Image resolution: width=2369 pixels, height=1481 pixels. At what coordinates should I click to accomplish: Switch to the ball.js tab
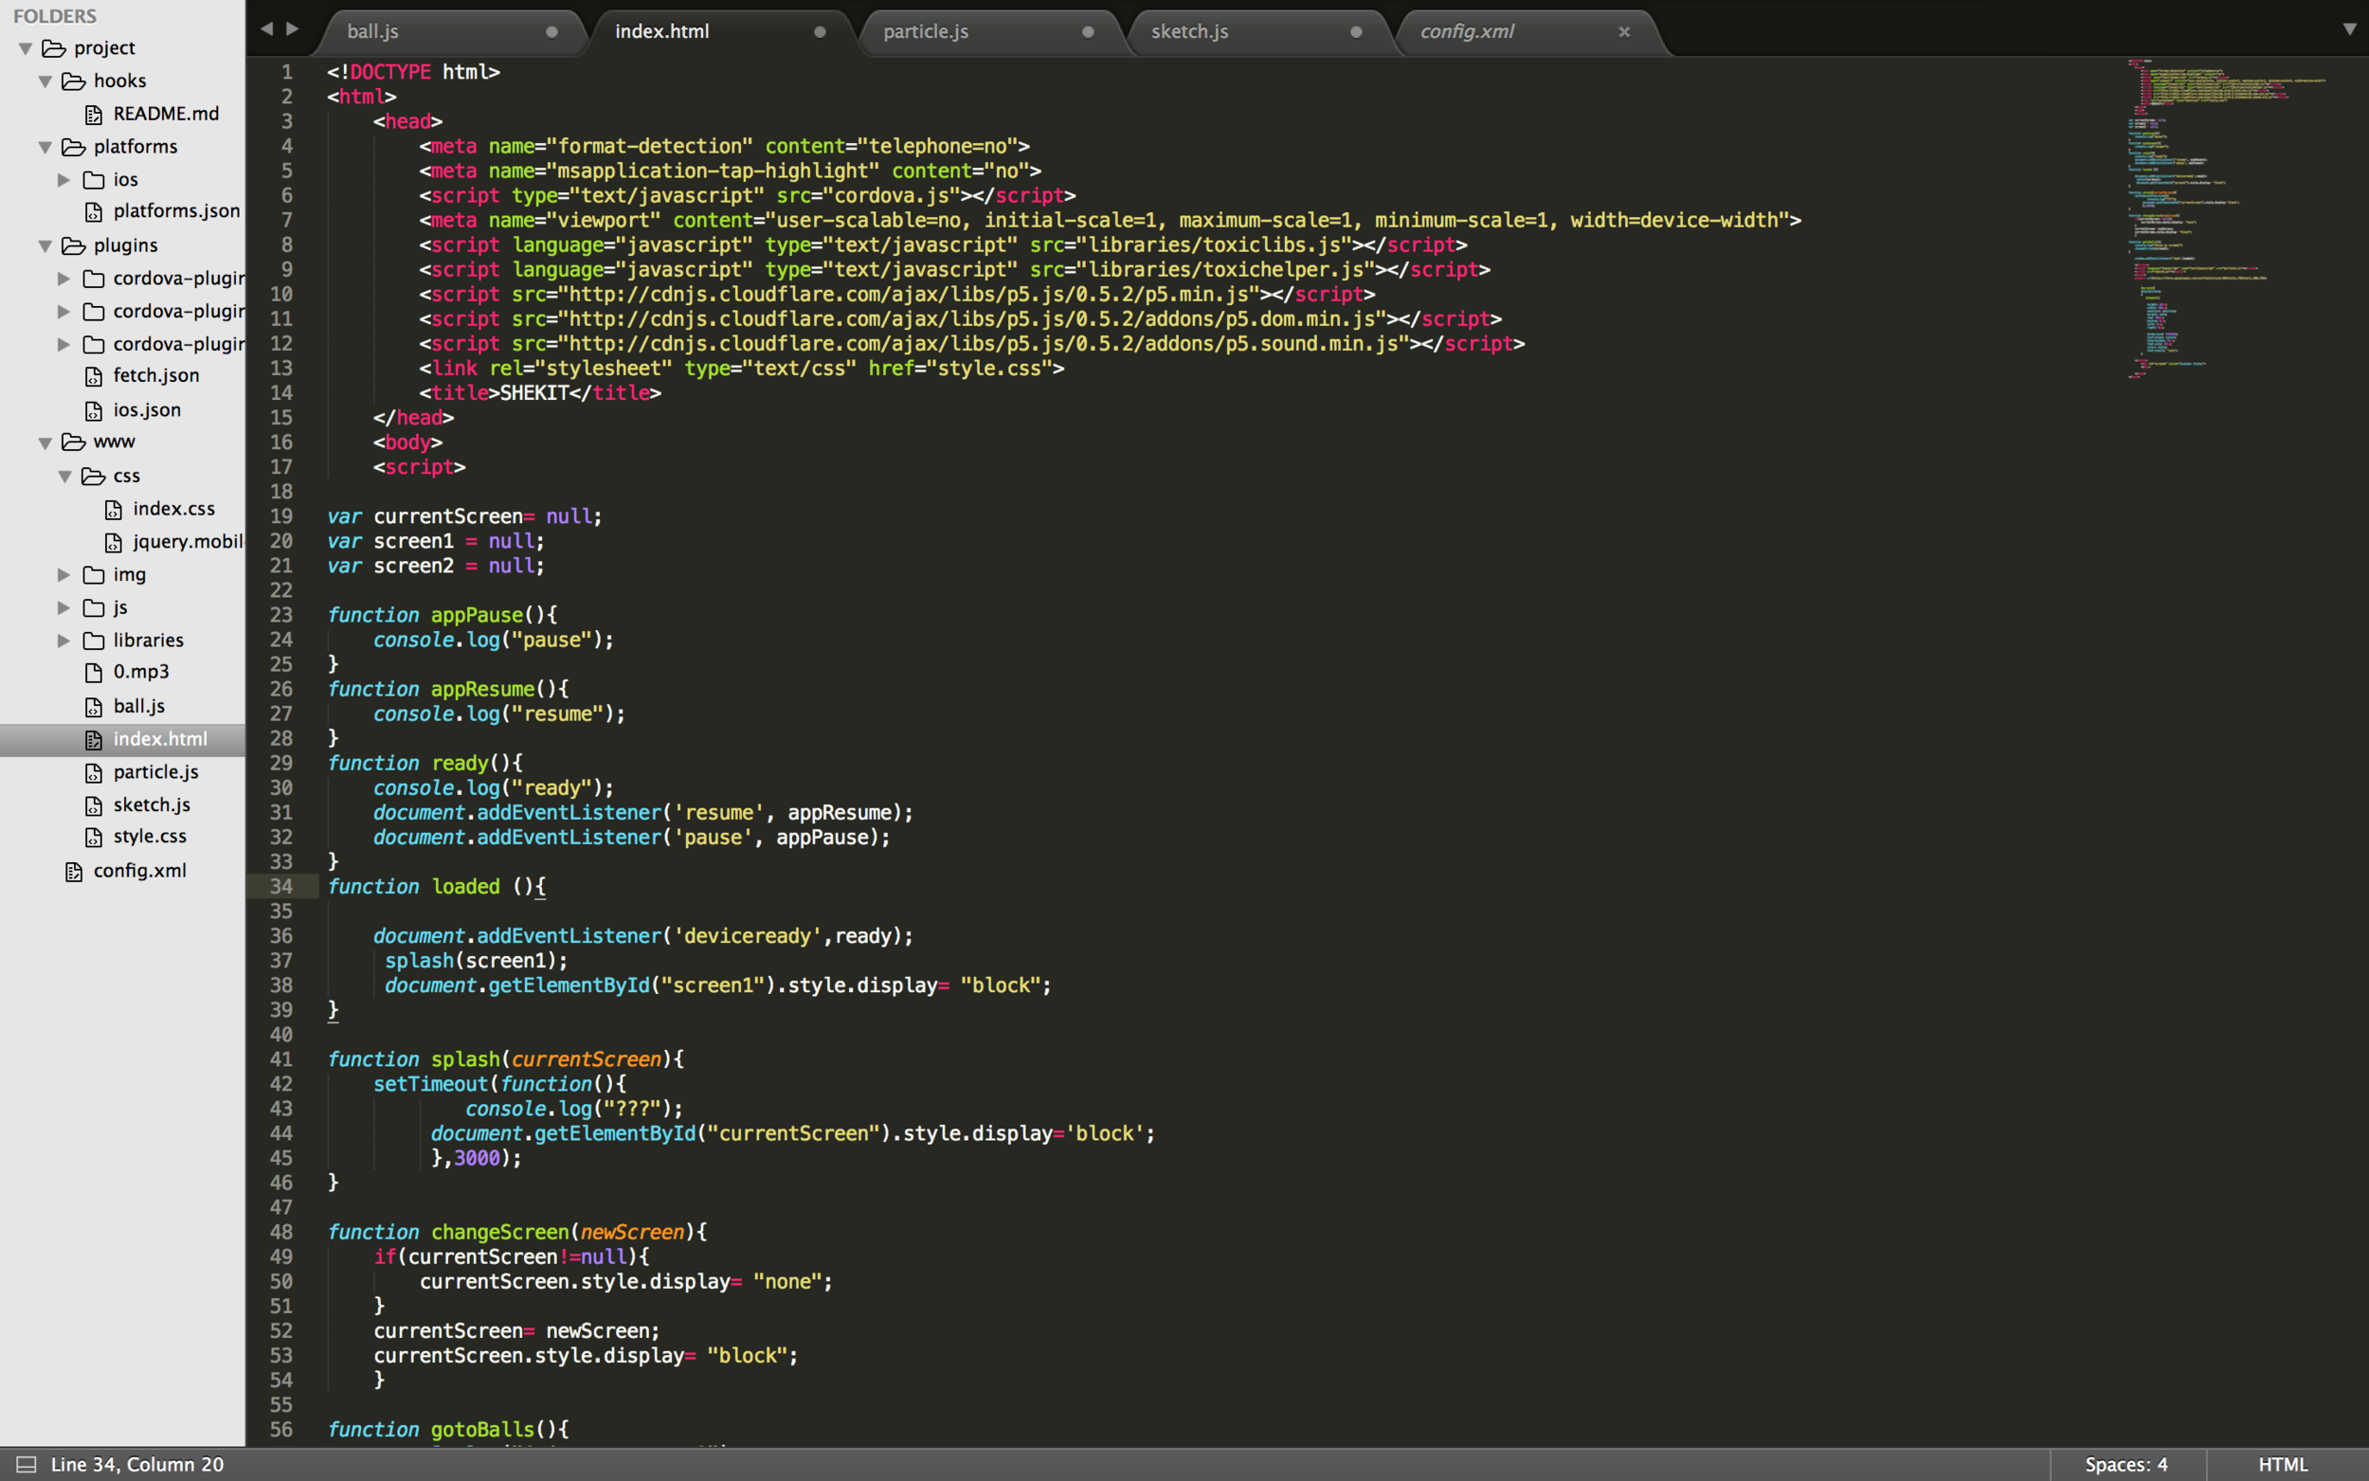click(x=451, y=31)
